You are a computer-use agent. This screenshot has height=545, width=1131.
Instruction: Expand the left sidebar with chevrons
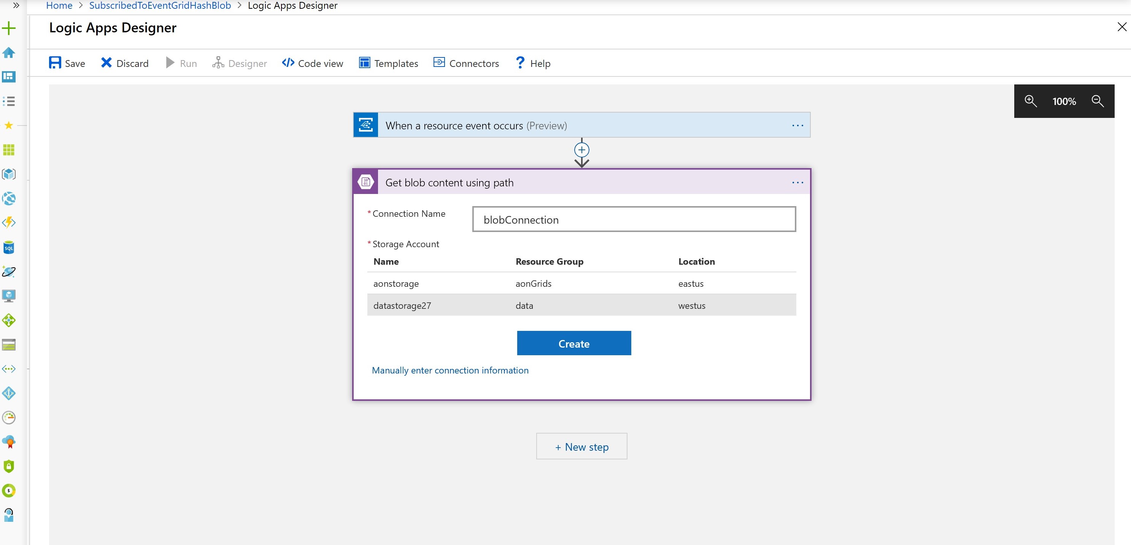pyautogui.click(x=16, y=5)
